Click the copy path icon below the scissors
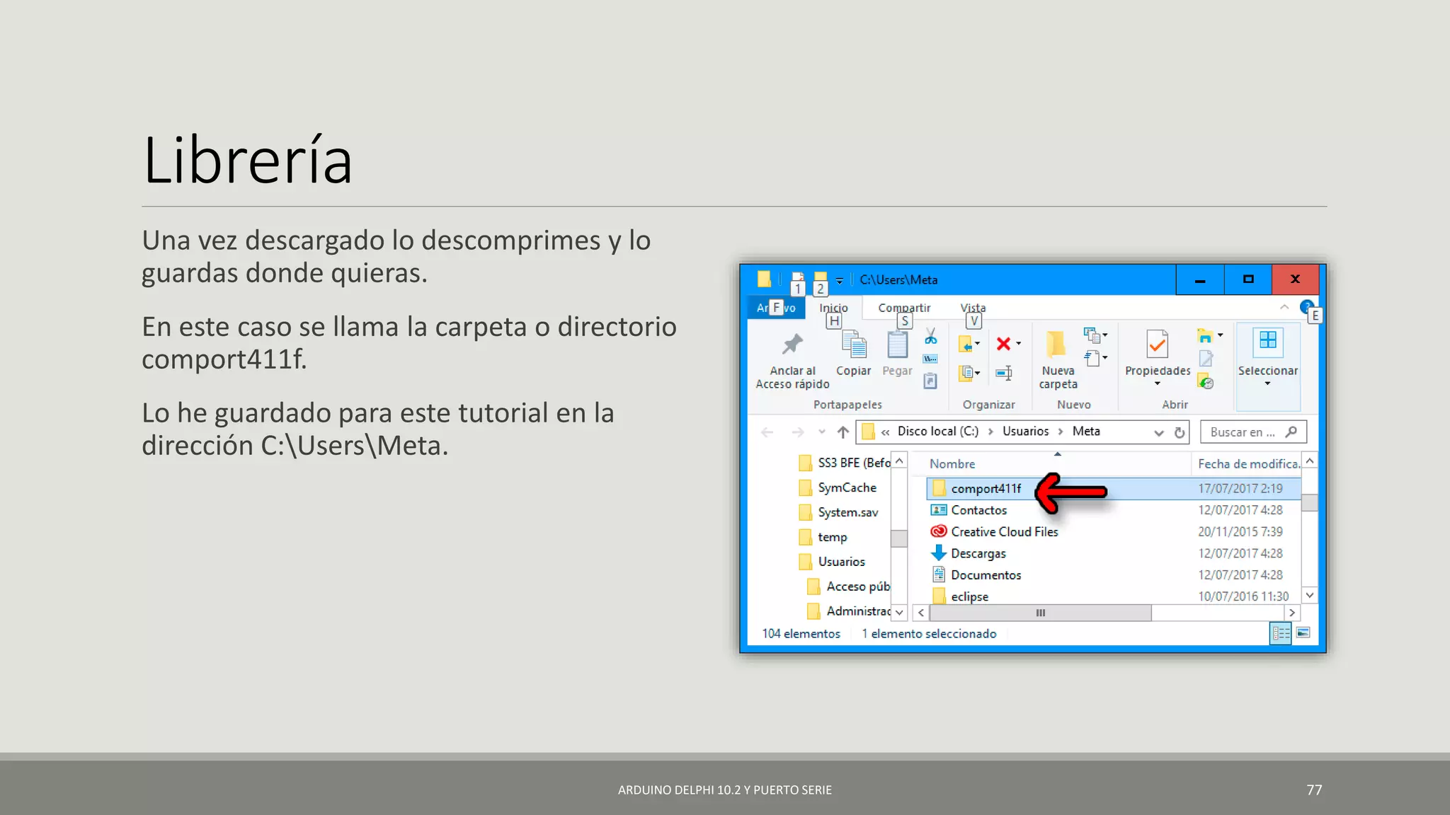Viewport: 1450px width, 815px height. pyautogui.click(x=930, y=359)
